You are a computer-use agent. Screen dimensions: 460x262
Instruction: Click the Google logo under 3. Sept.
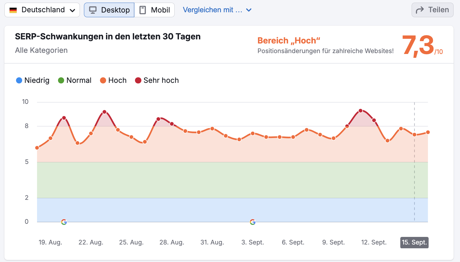point(252,222)
